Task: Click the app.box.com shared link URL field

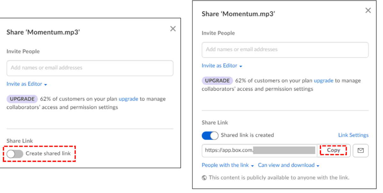Action: [259, 150]
